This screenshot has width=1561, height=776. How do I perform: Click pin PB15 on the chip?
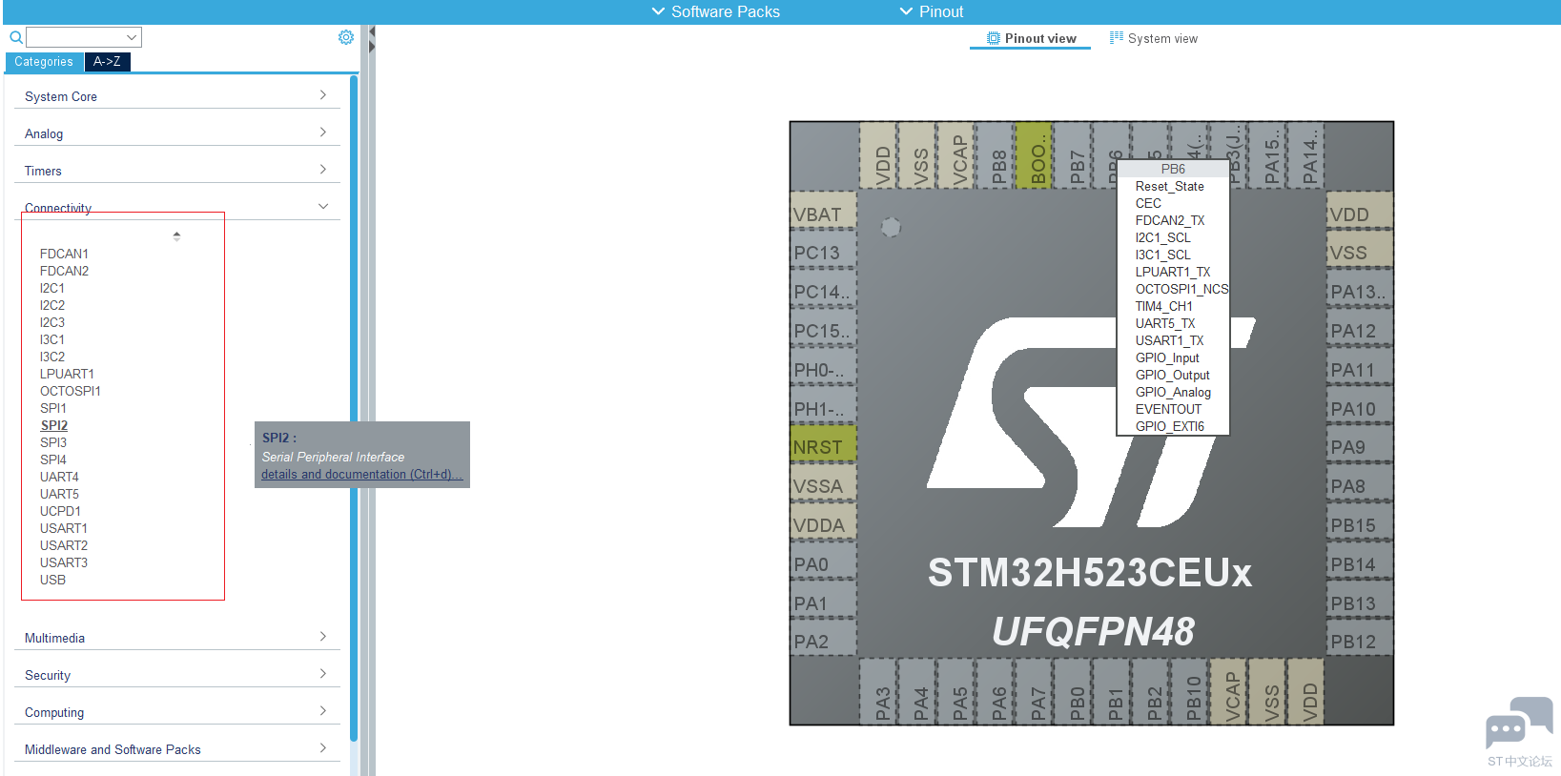[x=1360, y=525]
